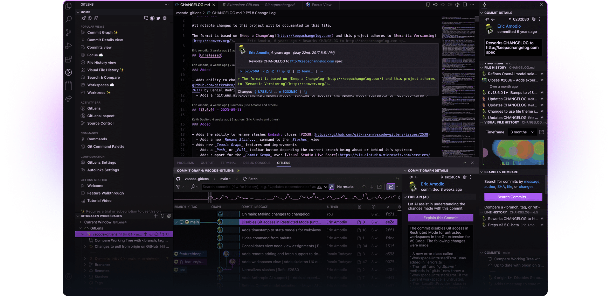Open Timeframe 3 months dropdown
The image size is (610, 296).
(522, 132)
